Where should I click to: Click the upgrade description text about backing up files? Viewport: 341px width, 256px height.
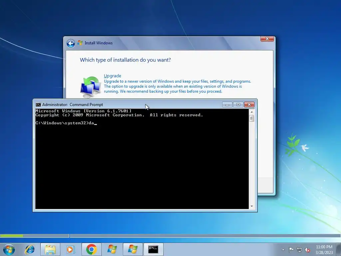177,86
